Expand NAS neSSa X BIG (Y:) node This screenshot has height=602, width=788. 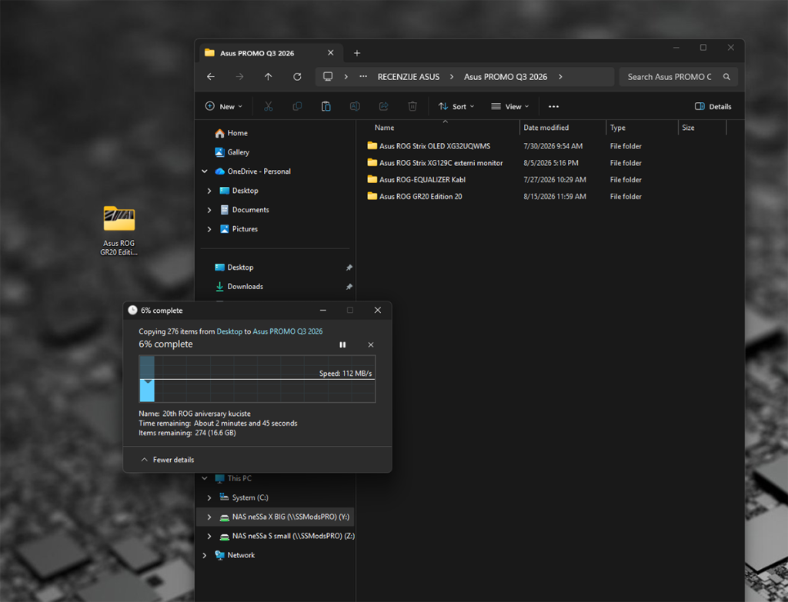209,517
